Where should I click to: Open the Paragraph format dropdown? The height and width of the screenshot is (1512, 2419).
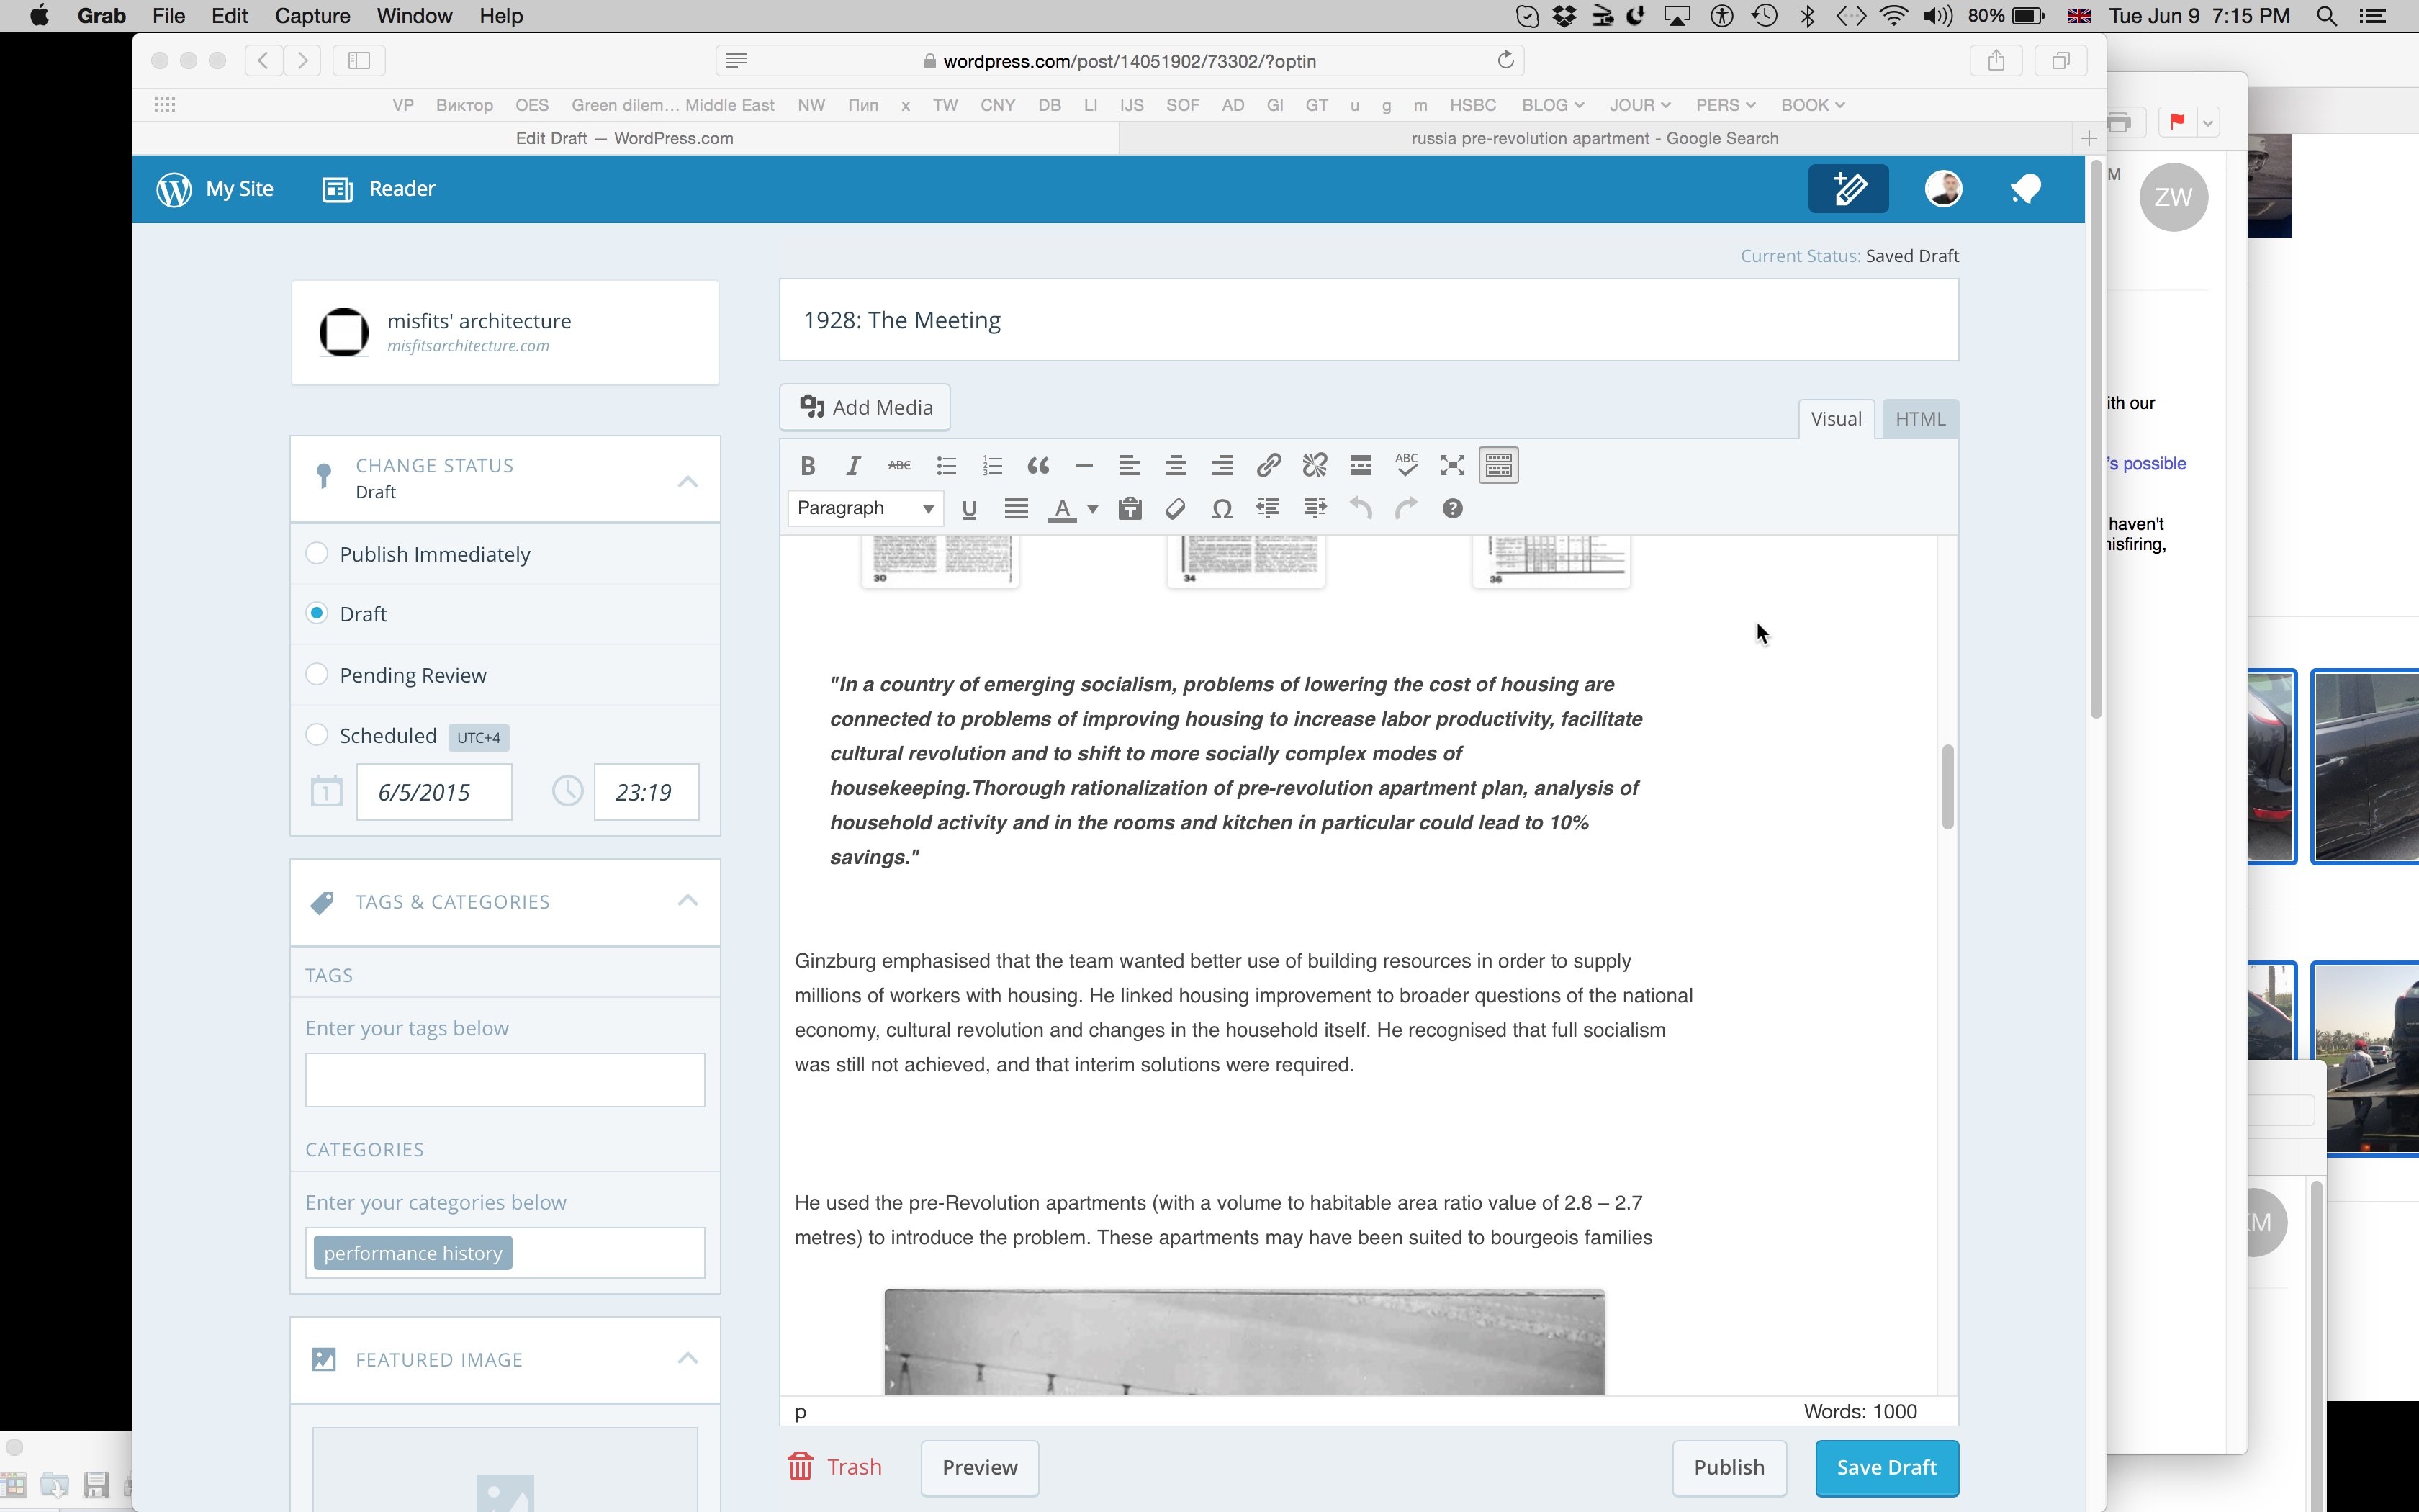click(865, 509)
